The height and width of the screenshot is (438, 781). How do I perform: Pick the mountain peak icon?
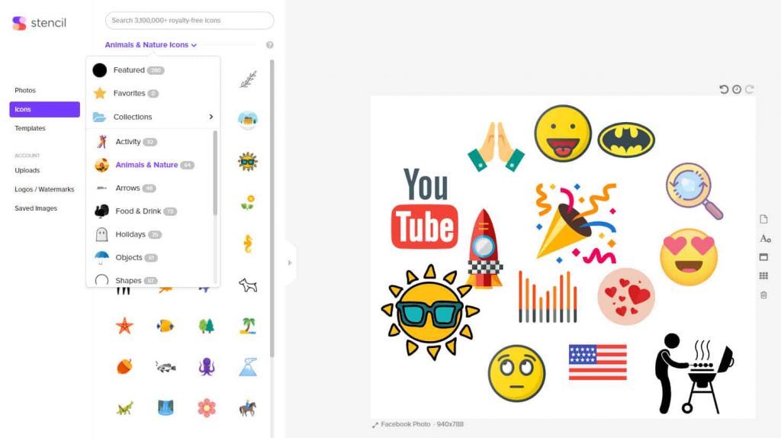[x=248, y=367]
